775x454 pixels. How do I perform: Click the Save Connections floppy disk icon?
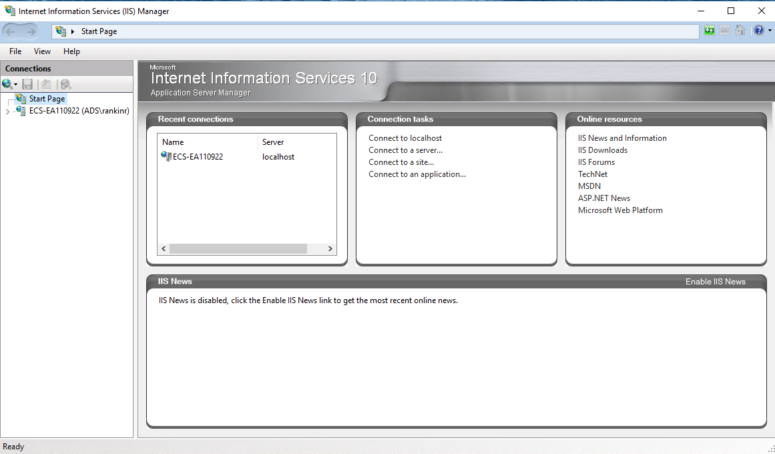pos(27,83)
